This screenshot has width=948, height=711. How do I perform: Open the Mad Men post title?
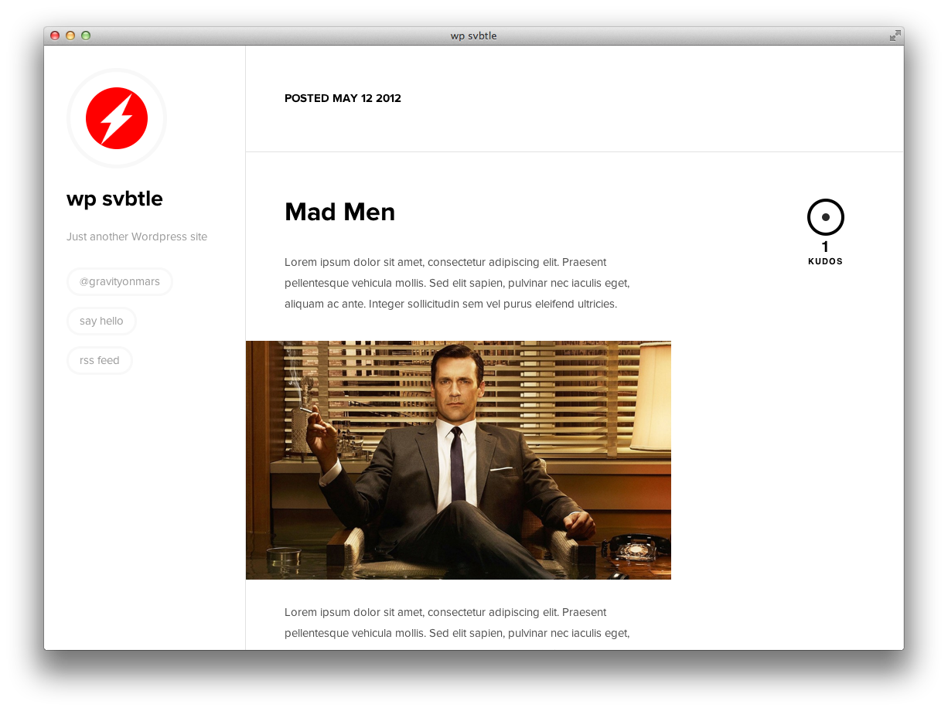[339, 212]
